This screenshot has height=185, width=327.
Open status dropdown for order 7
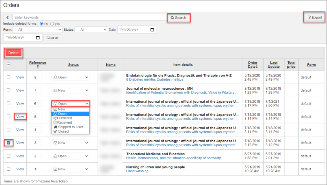[71, 90]
